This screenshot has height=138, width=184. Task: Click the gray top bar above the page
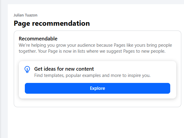click(90, 2)
